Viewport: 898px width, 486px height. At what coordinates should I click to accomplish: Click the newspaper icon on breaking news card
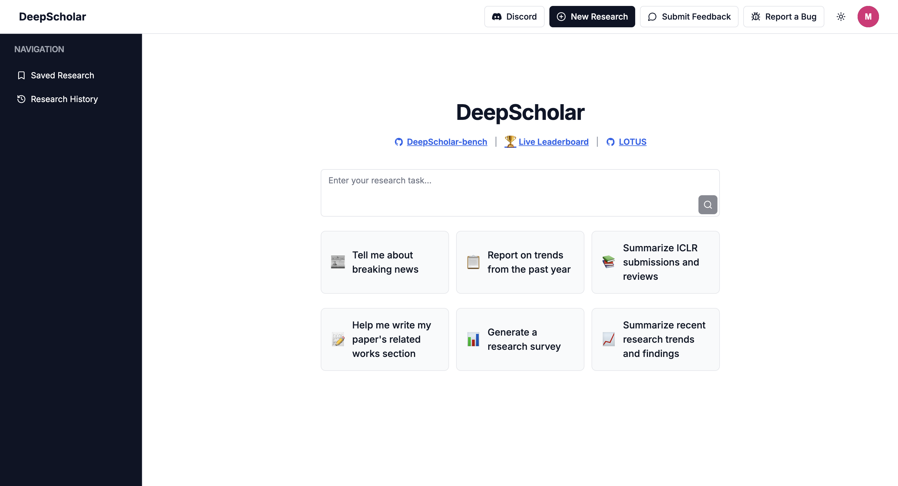point(337,262)
